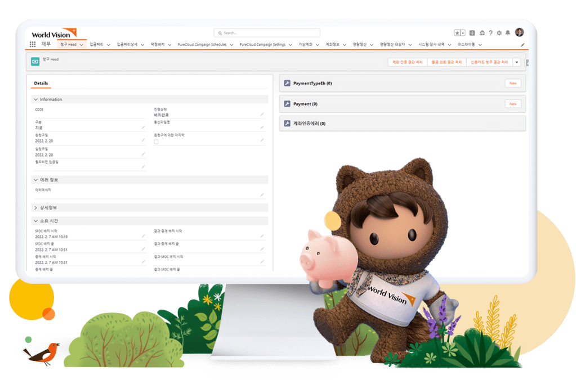Click the user profile avatar
Viewport: 576px width, 380px height.
519,33
